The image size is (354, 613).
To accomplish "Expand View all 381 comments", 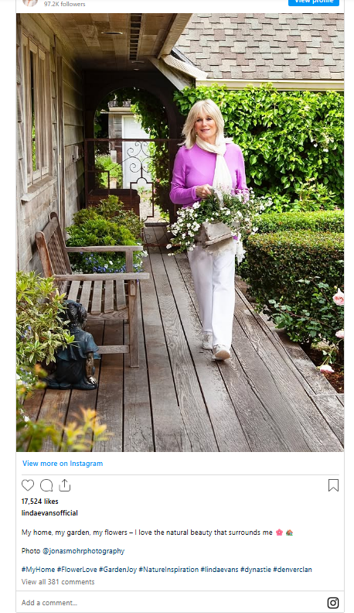I will 58,582.
